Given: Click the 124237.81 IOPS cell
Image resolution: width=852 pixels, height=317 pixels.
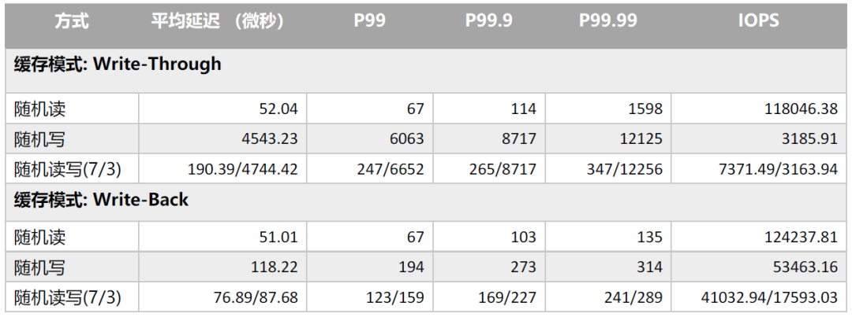Looking at the screenshot, I should point(759,236).
